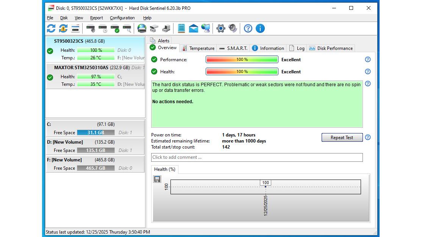The width and height of the screenshot is (422, 237).
Task: Switch to the Temperature tab
Action: coord(198,48)
